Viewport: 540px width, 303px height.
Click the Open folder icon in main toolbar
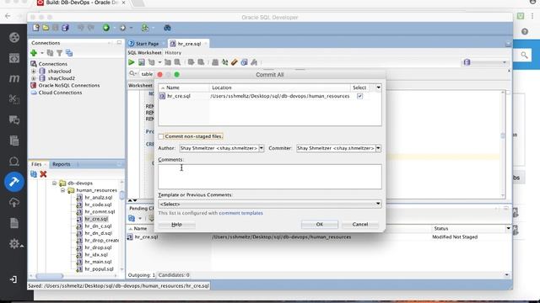click(x=46, y=28)
